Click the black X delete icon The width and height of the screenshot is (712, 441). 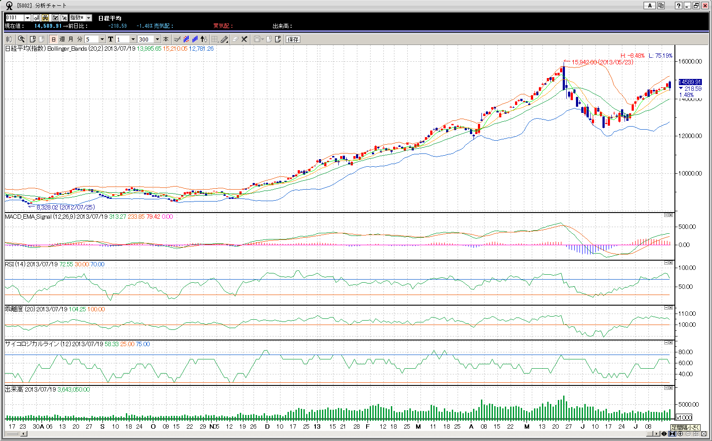coord(244,39)
